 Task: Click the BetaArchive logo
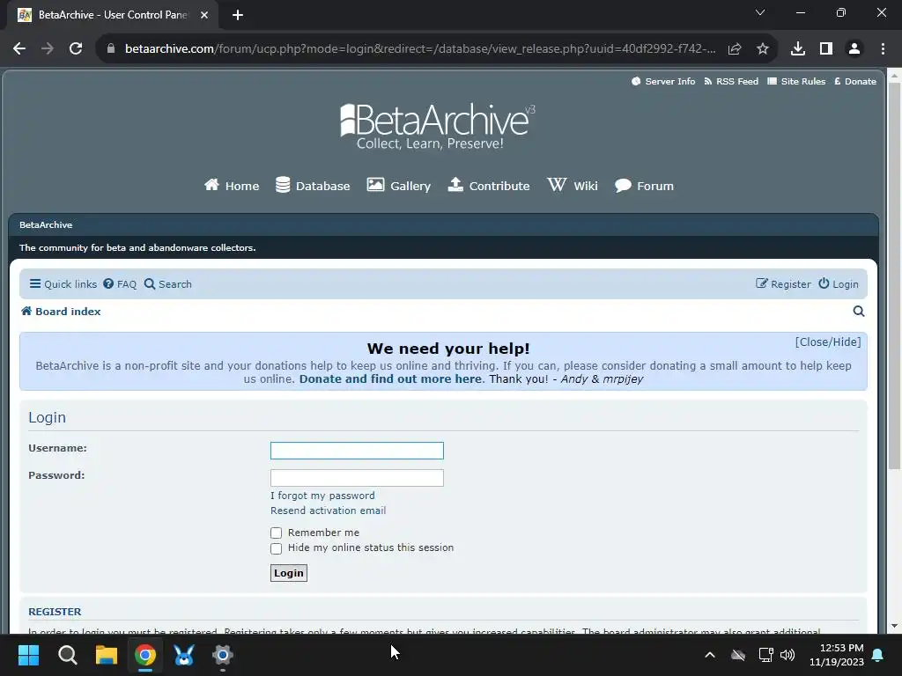pyautogui.click(x=437, y=127)
